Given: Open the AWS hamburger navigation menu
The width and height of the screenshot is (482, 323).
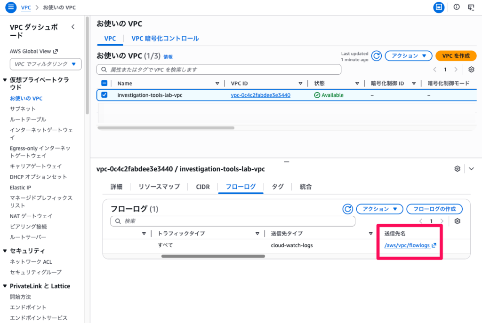Looking at the screenshot, I should [x=10, y=8].
